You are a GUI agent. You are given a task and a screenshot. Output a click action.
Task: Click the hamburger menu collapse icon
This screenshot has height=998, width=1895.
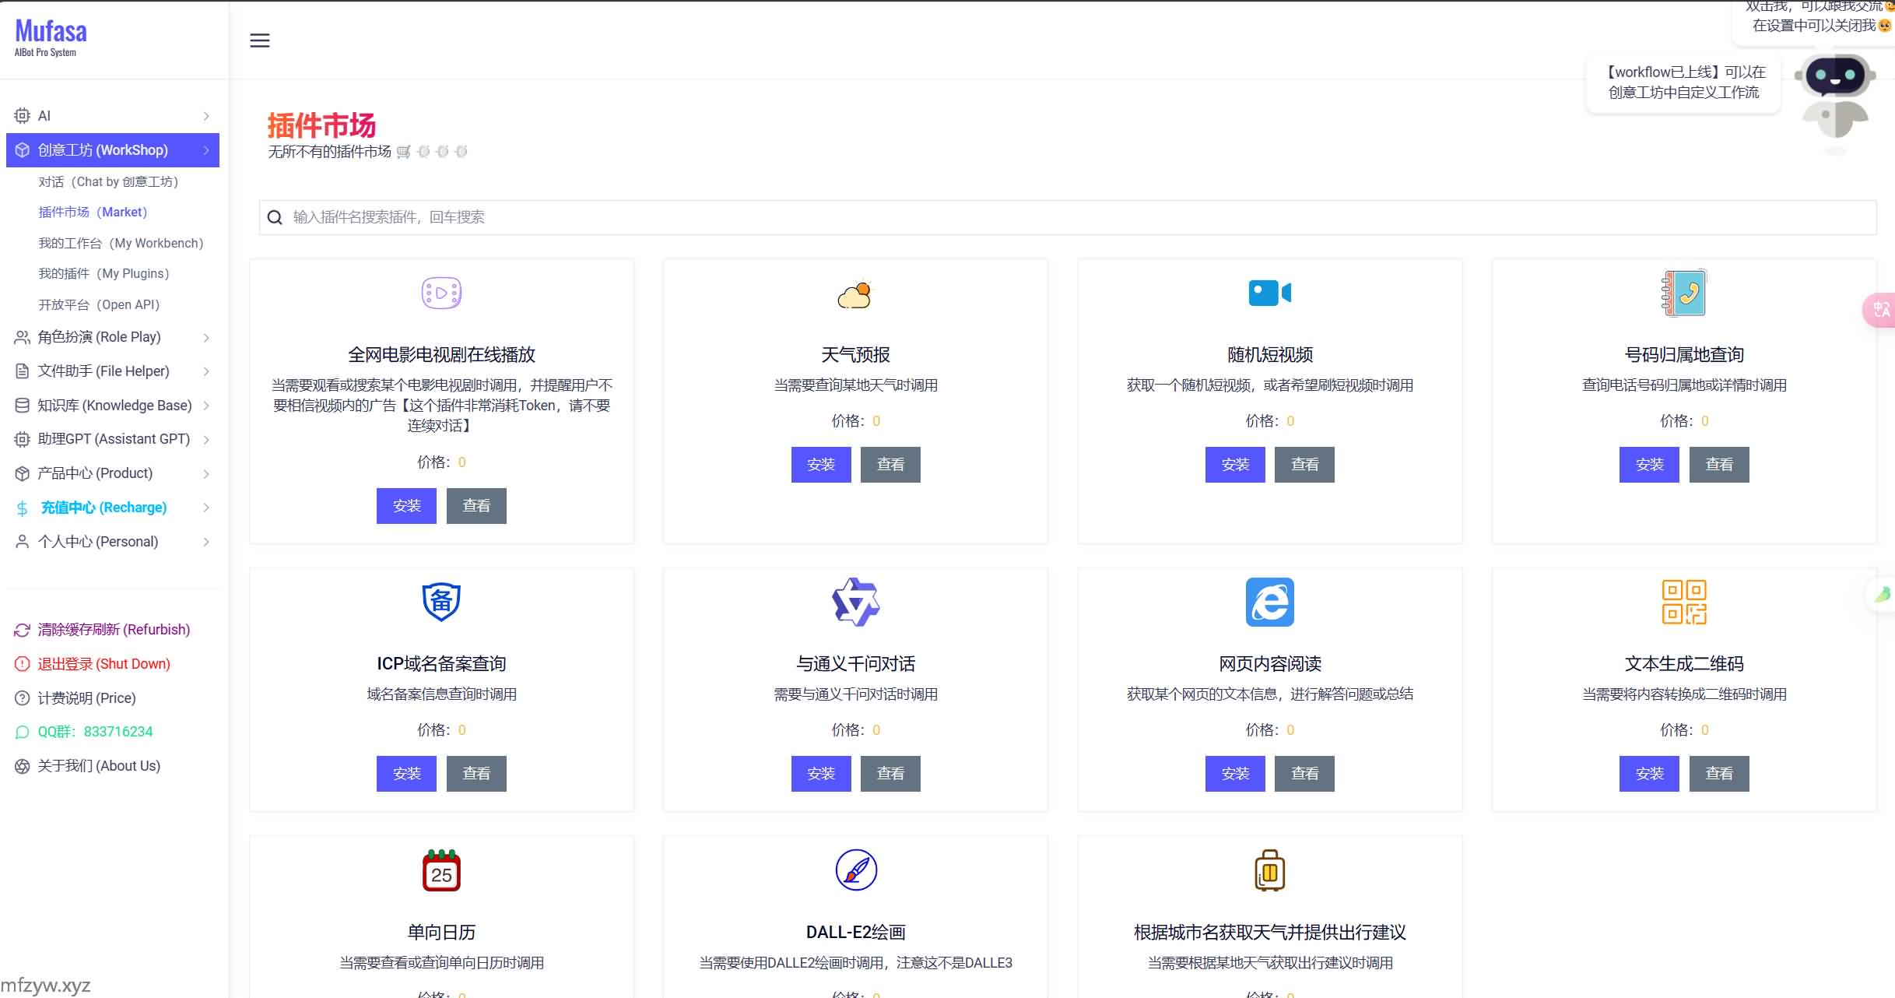coord(259,40)
